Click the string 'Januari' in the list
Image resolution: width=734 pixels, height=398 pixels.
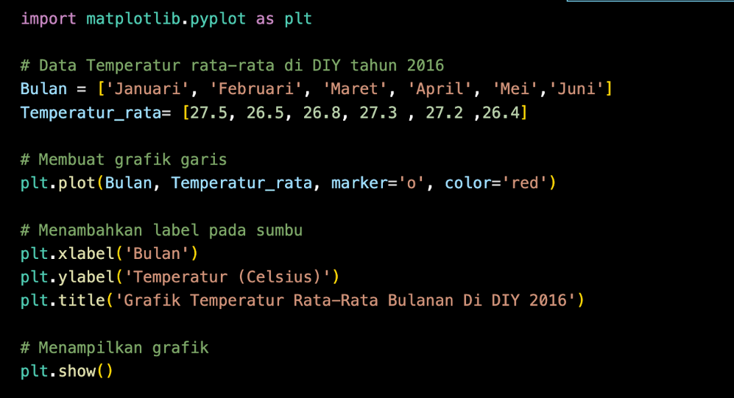(147, 89)
